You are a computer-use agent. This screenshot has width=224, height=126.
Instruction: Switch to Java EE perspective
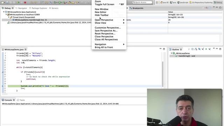tap(164, 2)
